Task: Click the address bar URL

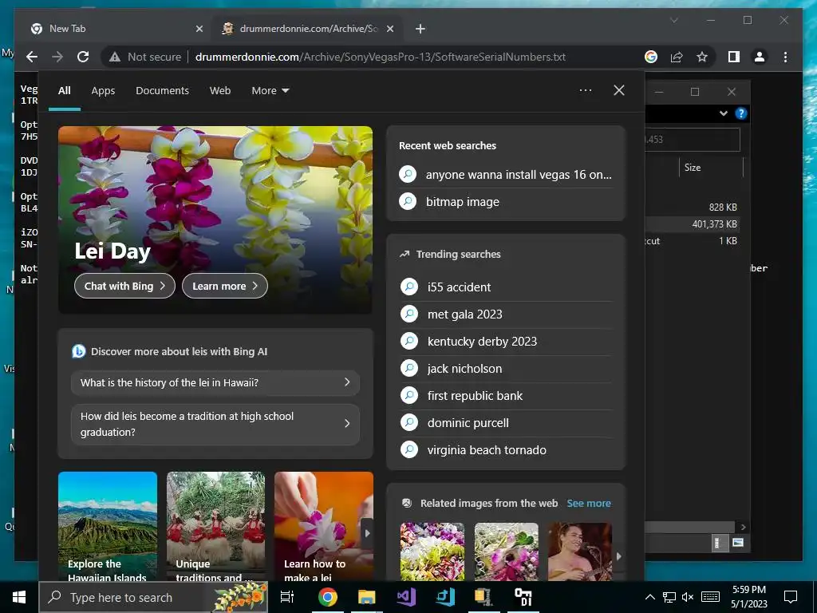Action: [380, 57]
